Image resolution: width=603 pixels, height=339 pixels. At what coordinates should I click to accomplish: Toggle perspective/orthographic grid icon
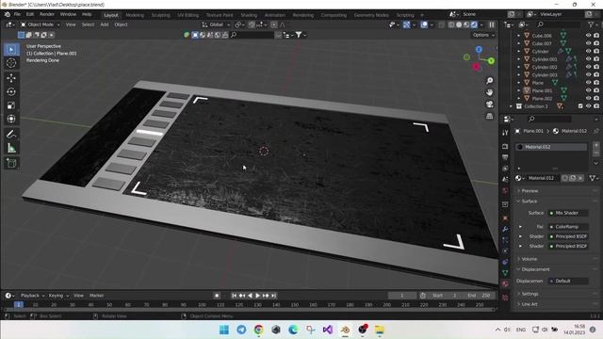[490, 116]
